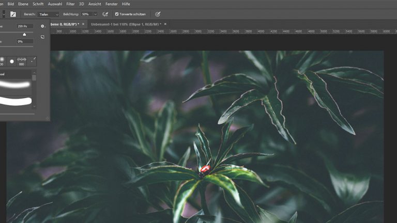Toggle the Tonwerte schützen checkbox
Viewport: 397px width, 223px height.
(117, 14)
